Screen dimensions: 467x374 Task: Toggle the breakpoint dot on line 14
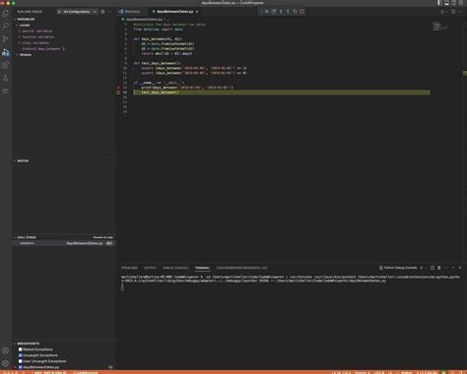[118, 88]
